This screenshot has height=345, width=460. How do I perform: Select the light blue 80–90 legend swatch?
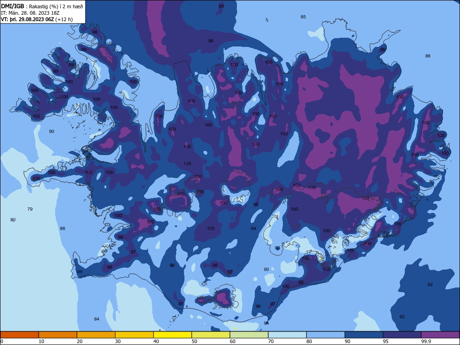326,335
